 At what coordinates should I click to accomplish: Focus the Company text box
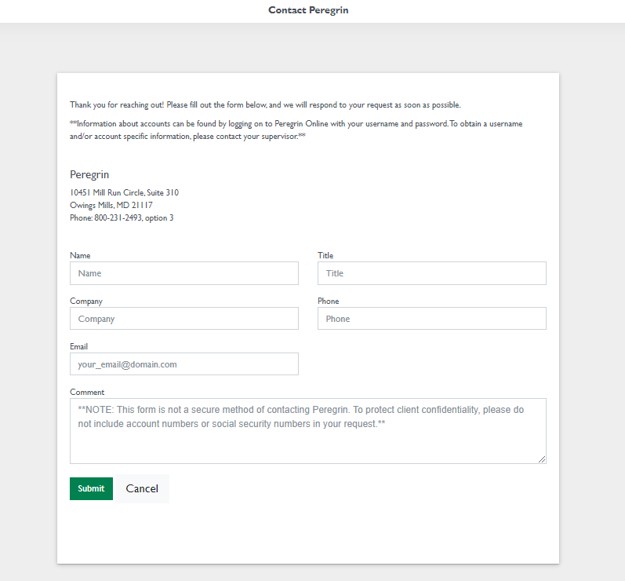(184, 319)
